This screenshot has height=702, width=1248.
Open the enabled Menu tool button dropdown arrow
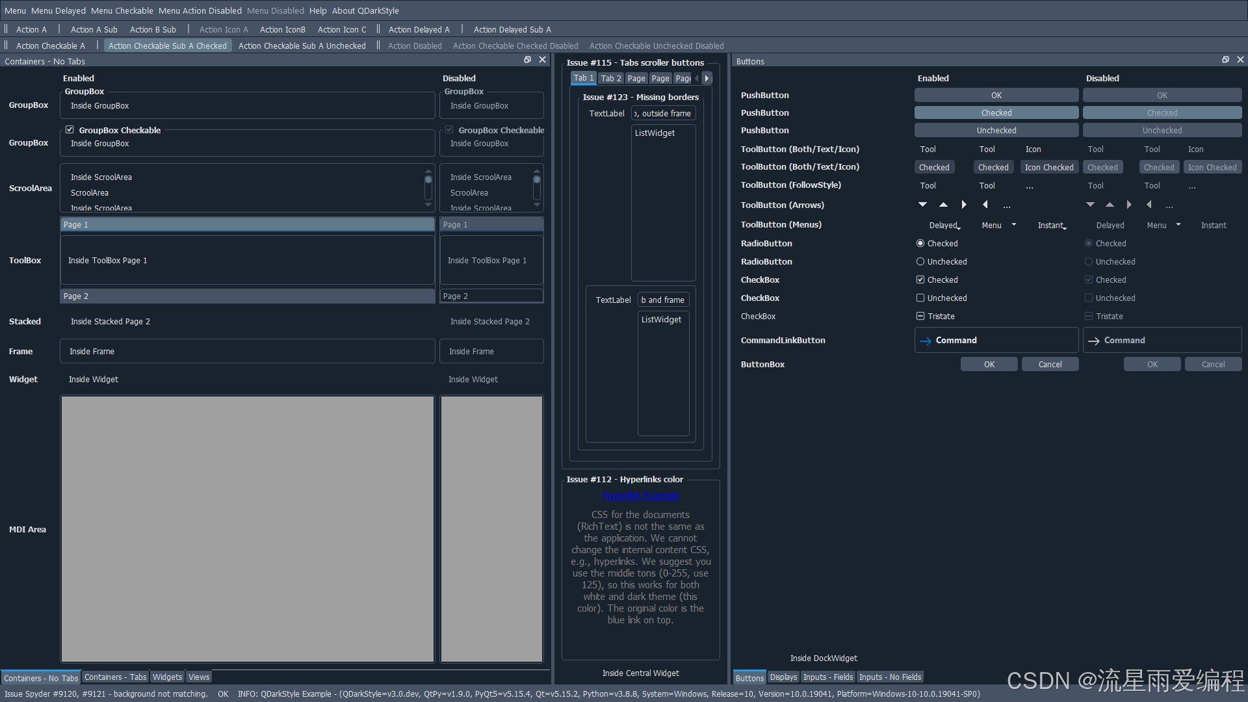[x=1013, y=225]
